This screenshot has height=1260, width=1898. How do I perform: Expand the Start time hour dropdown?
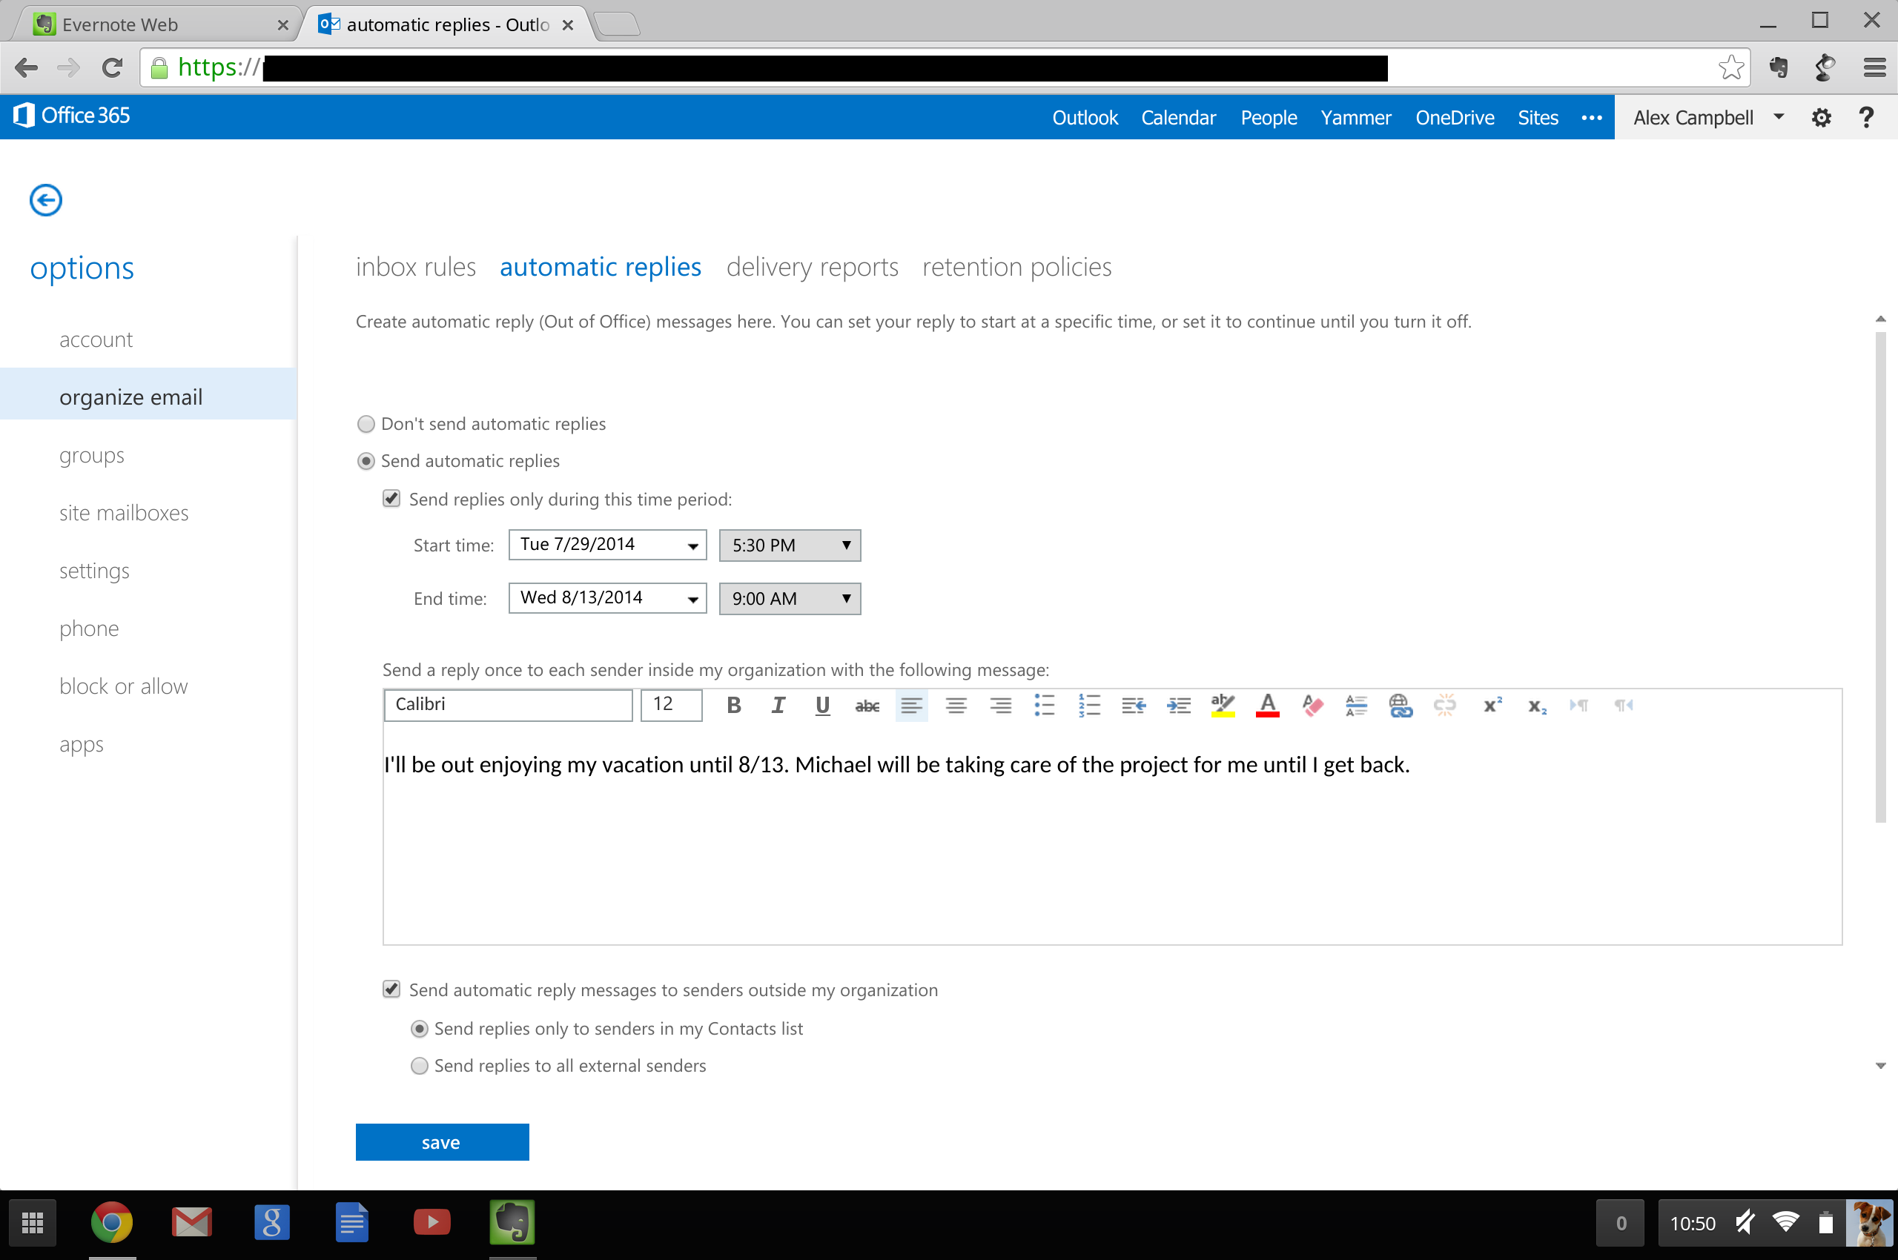[845, 544]
